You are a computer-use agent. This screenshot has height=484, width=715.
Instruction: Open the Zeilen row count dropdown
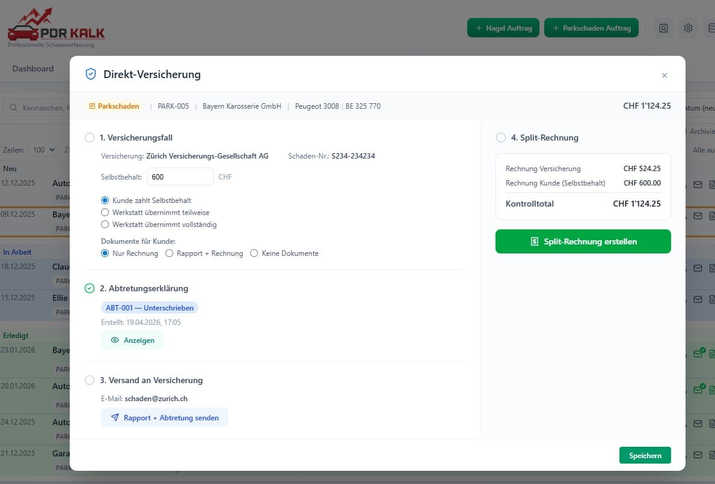tap(45, 150)
